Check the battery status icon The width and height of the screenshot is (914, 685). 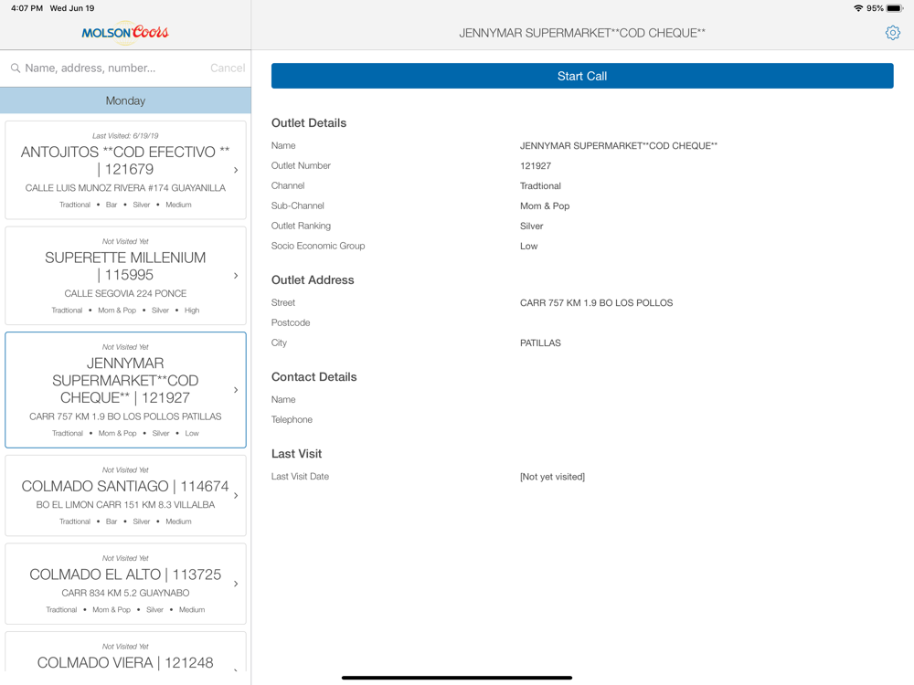tap(895, 8)
